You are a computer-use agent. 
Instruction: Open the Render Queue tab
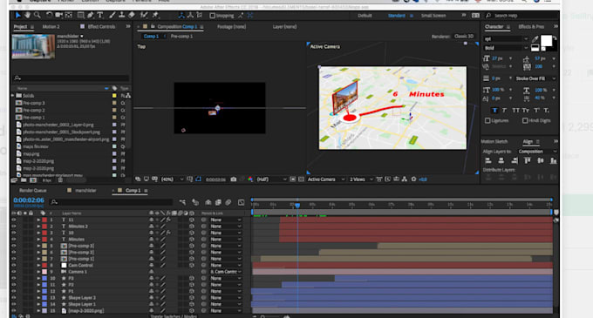coord(32,190)
